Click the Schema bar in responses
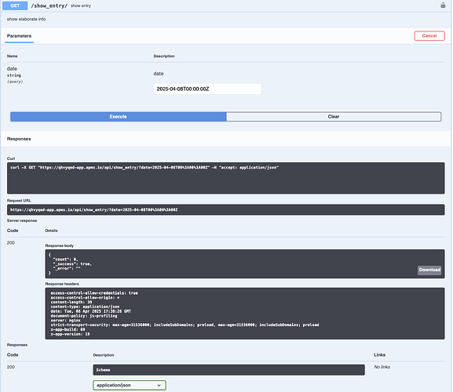This screenshot has height=392, width=453. click(228, 370)
